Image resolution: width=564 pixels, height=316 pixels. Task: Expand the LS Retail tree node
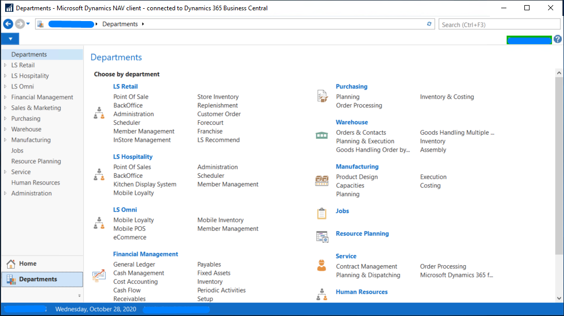point(5,65)
